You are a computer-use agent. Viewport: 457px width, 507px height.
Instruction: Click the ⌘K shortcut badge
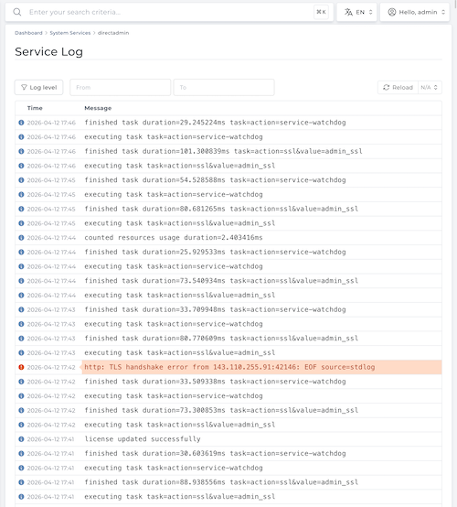coord(321,12)
